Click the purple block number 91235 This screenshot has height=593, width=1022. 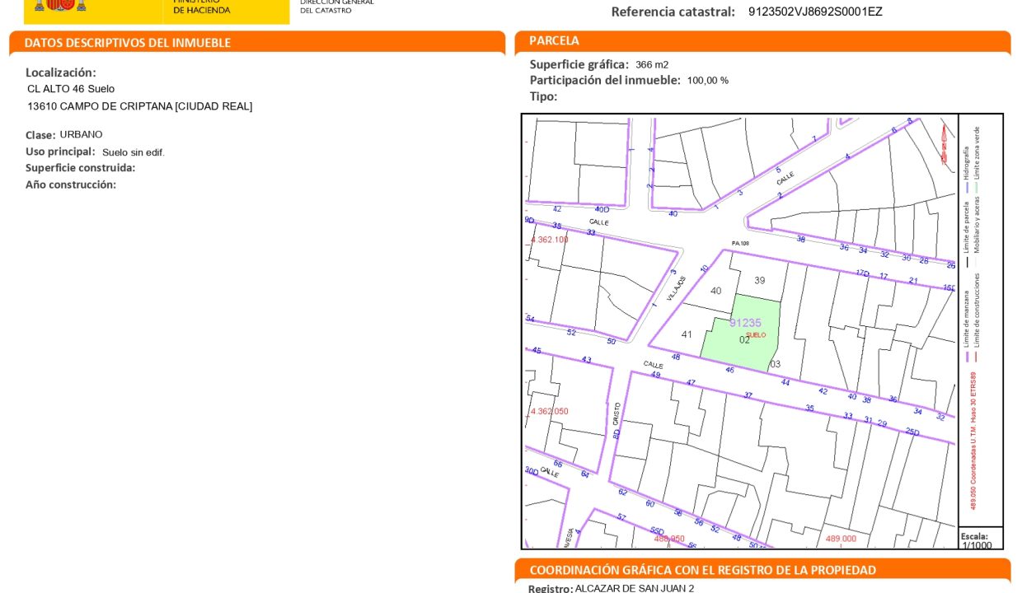[745, 323]
